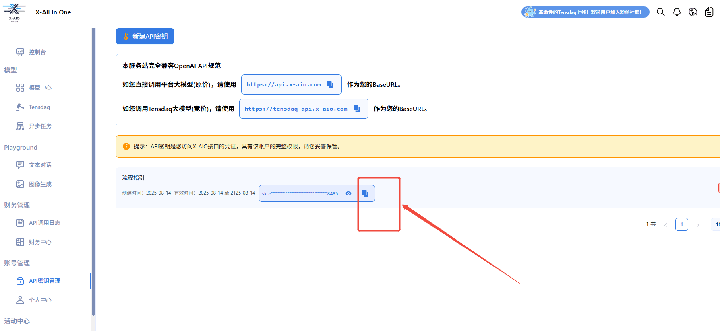Reveal the masked API key with eye icon
The height and width of the screenshot is (331, 720).
(x=348, y=193)
